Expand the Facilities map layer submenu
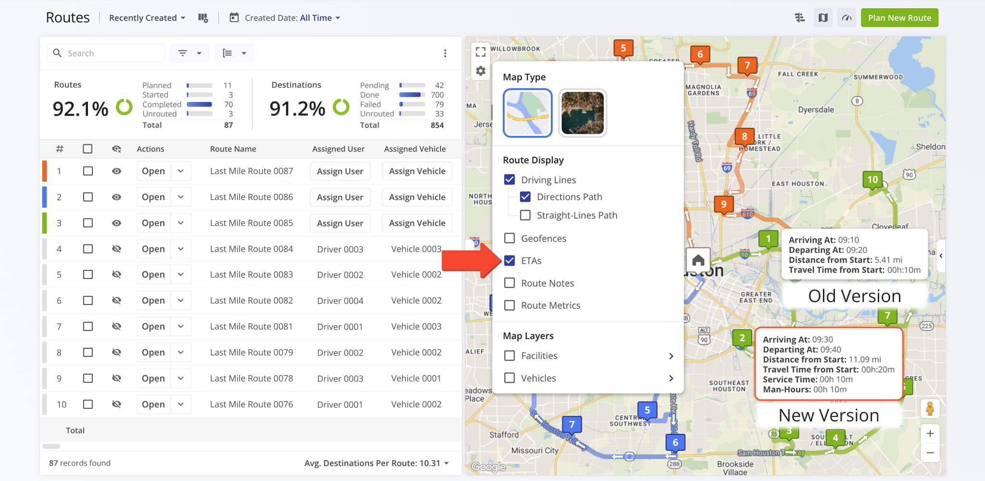 point(671,356)
